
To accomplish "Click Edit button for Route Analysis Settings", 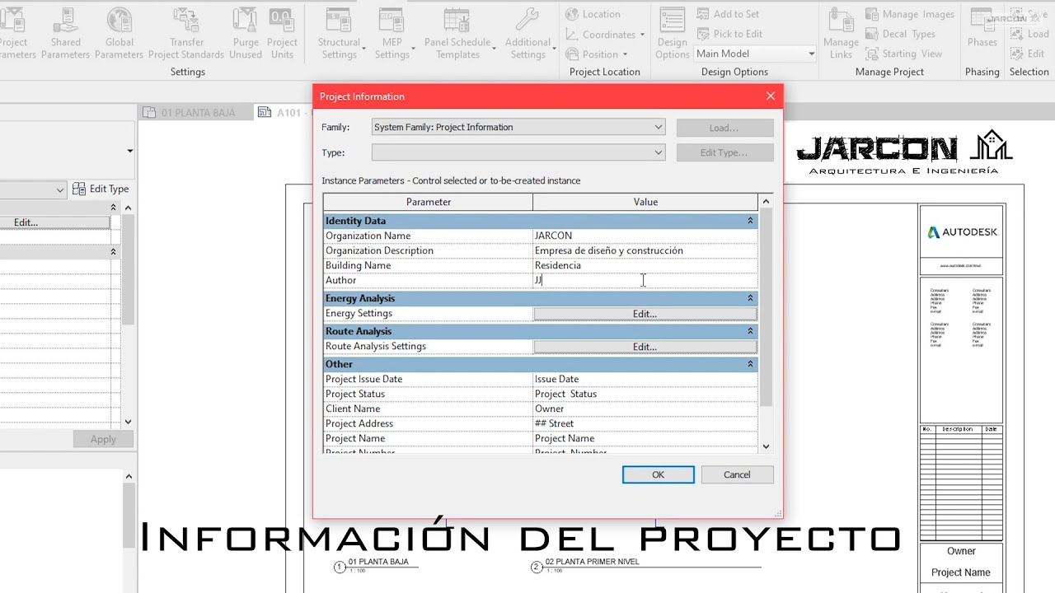I will pyautogui.click(x=645, y=347).
